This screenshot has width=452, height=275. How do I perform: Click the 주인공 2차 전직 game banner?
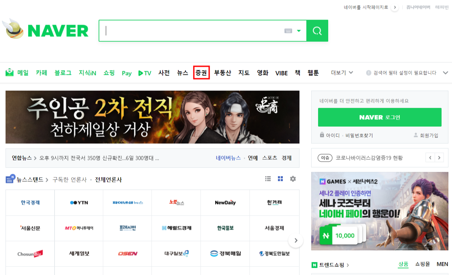tap(153, 117)
